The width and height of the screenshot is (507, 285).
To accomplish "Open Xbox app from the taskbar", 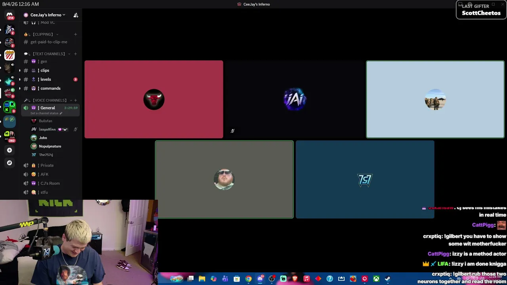I will point(376,279).
